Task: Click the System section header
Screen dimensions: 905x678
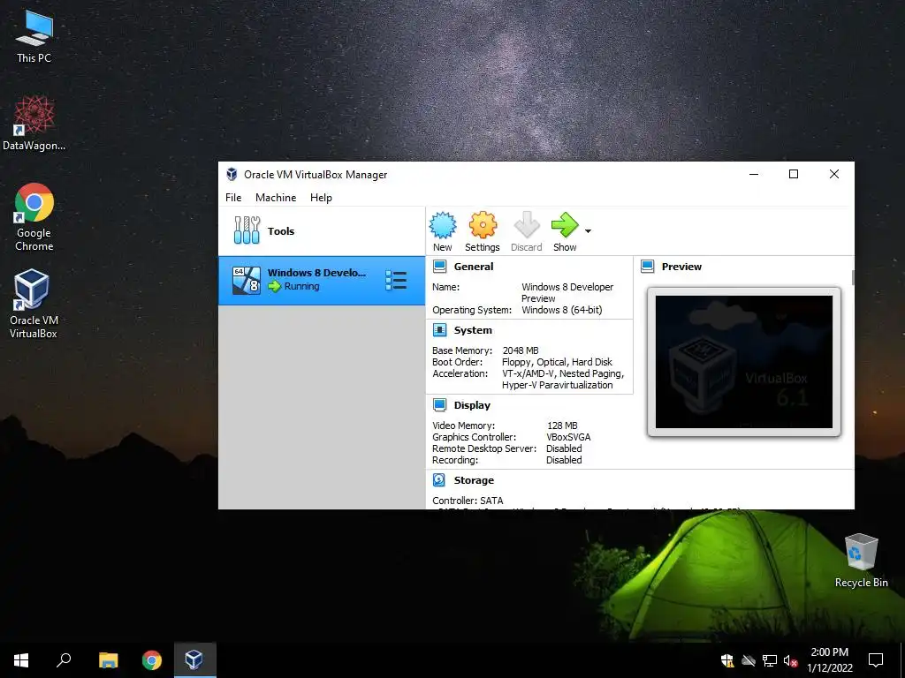Action: pos(473,330)
